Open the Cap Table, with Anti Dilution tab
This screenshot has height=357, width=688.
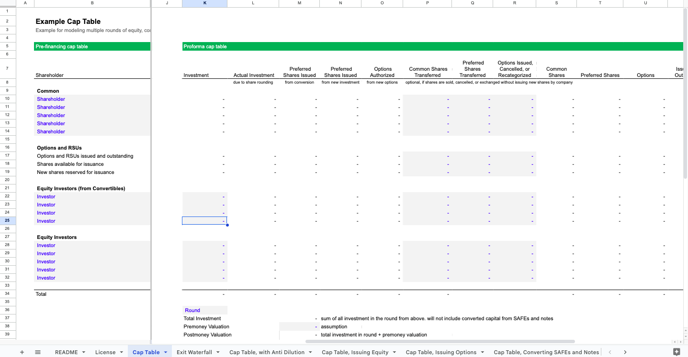pos(267,352)
